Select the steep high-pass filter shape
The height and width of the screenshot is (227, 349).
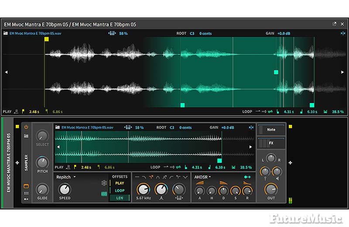pos(178,177)
